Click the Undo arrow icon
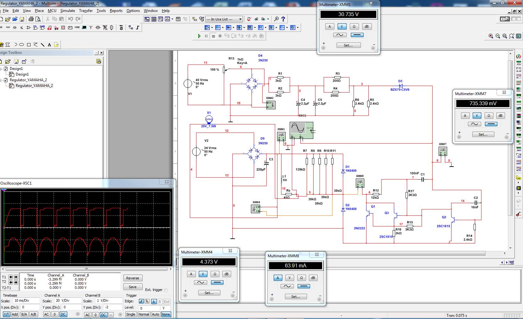 pyautogui.click(x=71, y=19)
